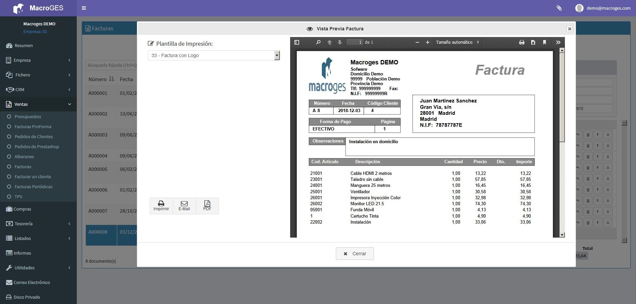The height and width of the screenshot is (304, 636).
Task: Collapse the Ventas sidebar menu
Action: [x=38, y=104]
